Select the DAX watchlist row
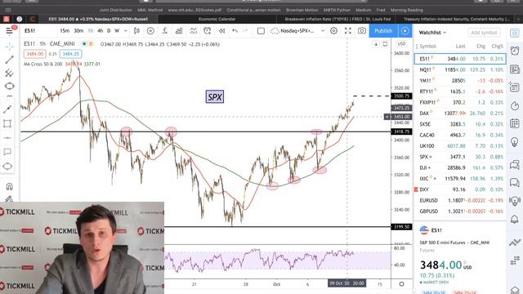This screenshot has width=523, height=294. pos(460,114)
